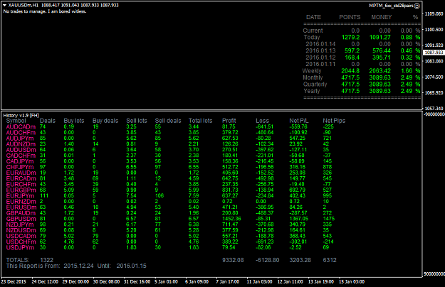Viewport: 445px width, 287px height.
Task: Click the Yearly row label
Action: pos(312,91)
